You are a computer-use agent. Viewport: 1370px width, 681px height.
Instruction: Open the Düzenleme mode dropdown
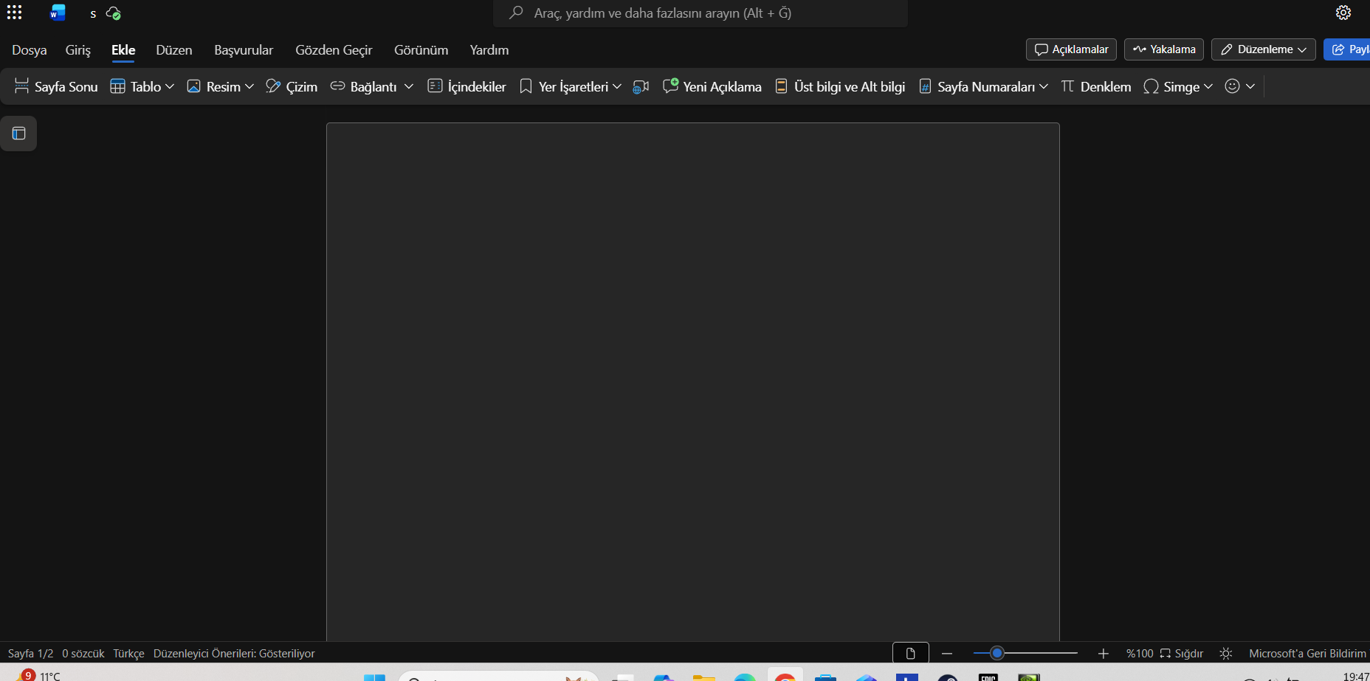(x=1263, y=49)
